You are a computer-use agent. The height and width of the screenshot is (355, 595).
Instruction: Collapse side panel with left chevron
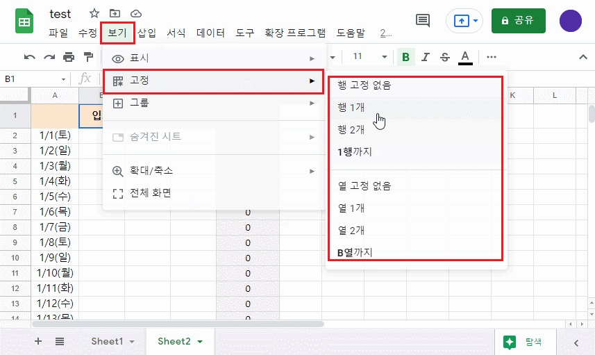click(x=576, y=343)
